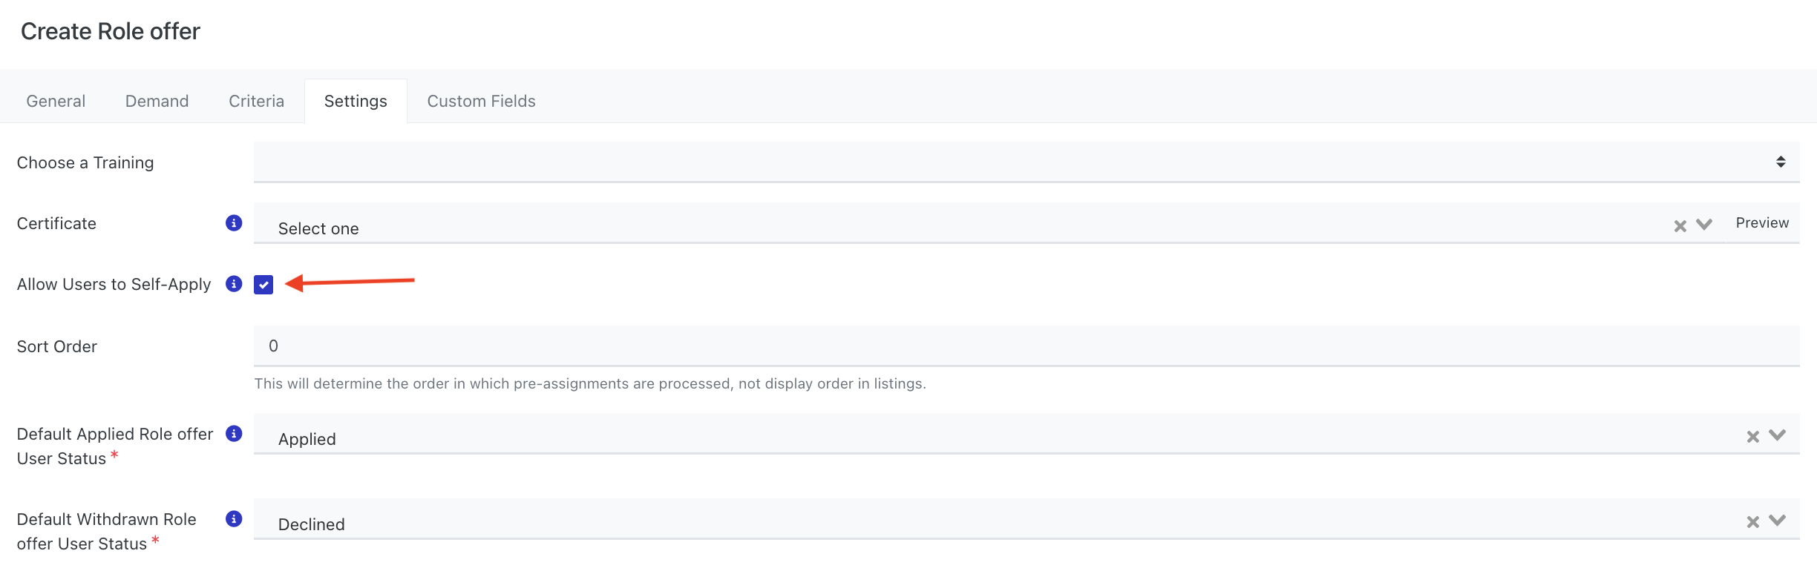Expand the Certificate dropdown chevron
The width and height of the screenshot is (1817, 568).
pos(1704,225)
